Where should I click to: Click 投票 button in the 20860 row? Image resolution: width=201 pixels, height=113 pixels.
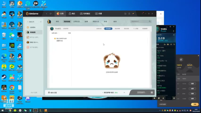tap(192, 89)
